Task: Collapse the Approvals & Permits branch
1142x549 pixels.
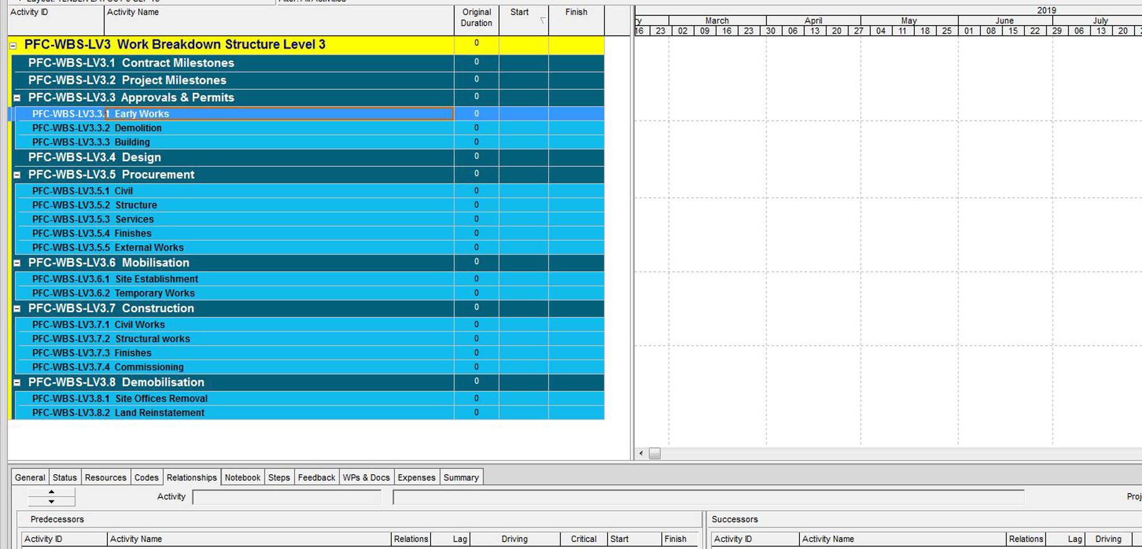Action: 18,98
